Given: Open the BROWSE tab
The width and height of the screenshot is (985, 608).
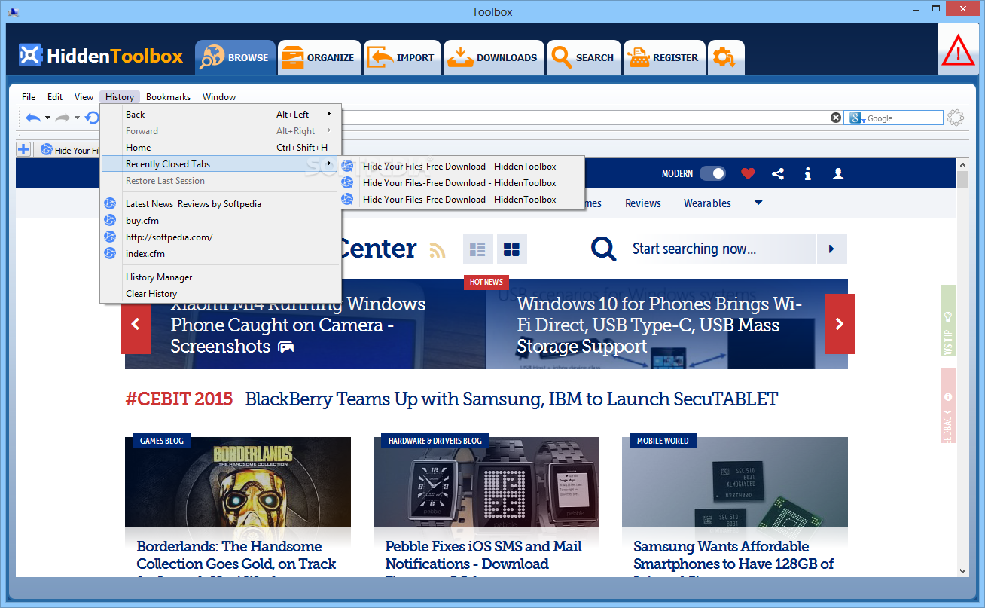Looking at the screenshot, I should click(235, 57).
